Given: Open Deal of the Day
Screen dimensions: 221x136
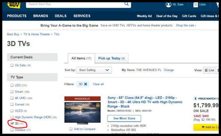Looking at the screenshot, I should click(167, 16).
